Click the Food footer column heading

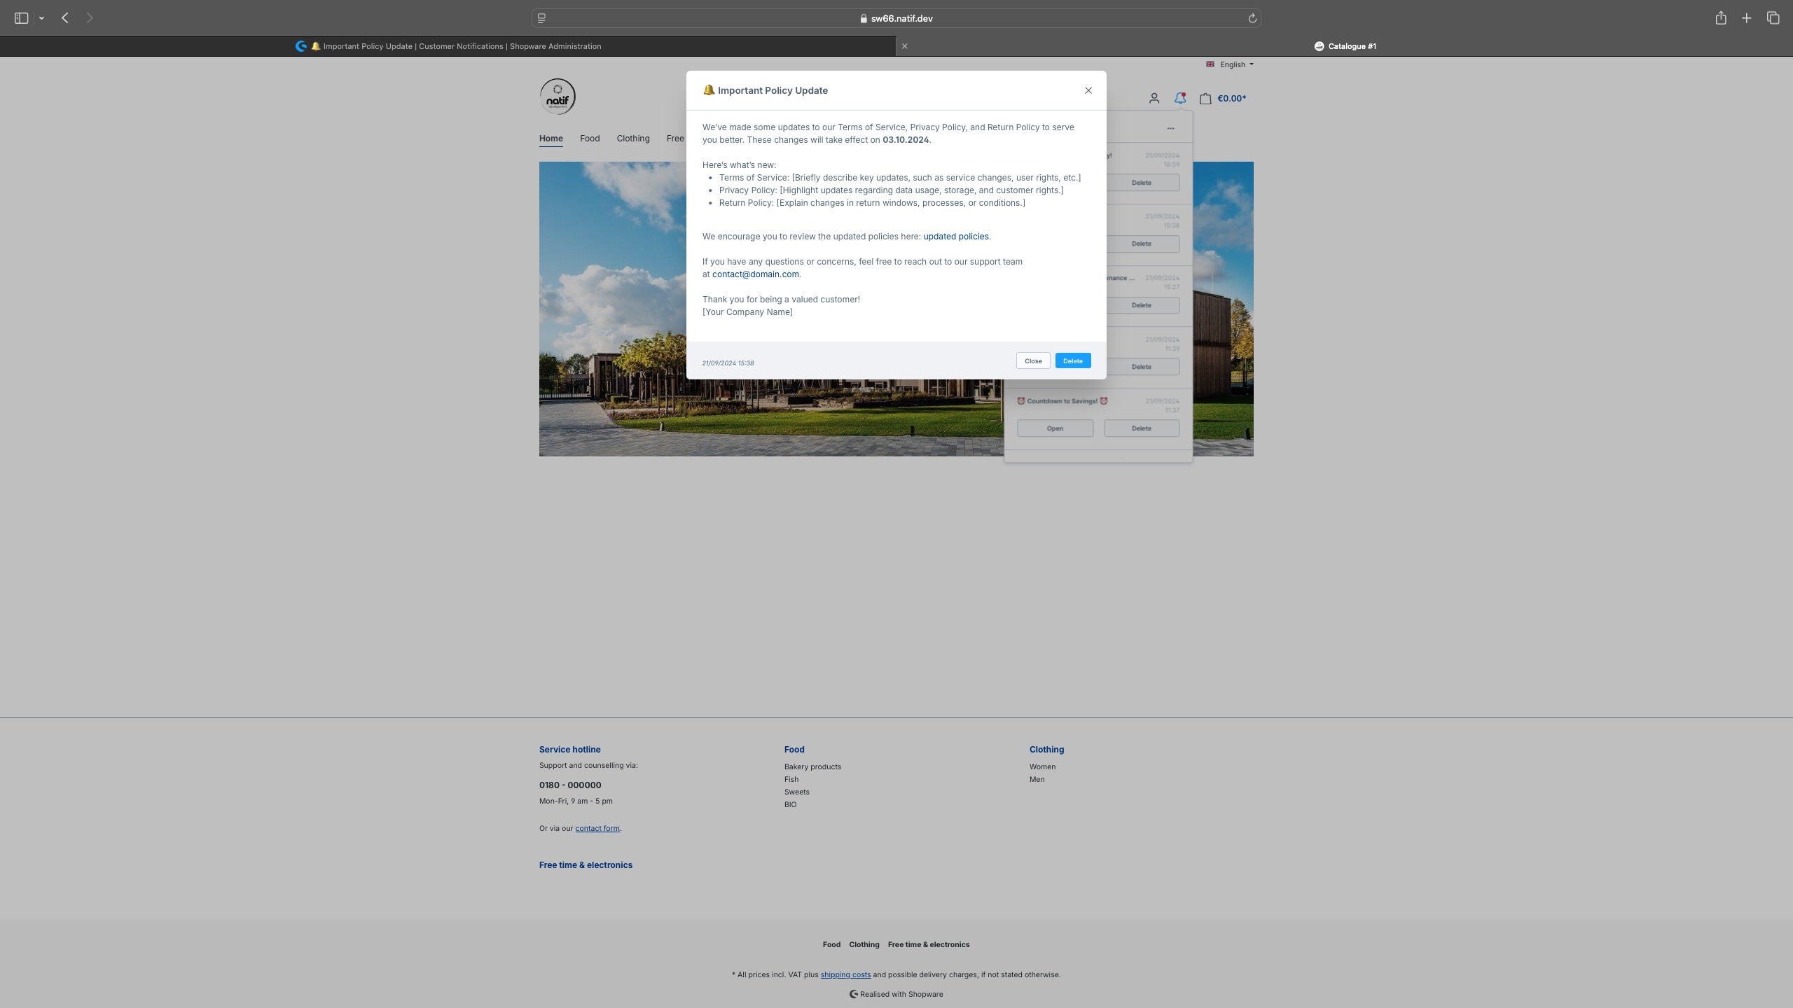[x=794, y=749]
